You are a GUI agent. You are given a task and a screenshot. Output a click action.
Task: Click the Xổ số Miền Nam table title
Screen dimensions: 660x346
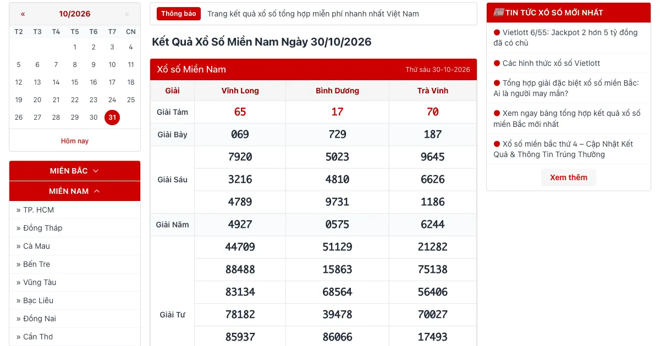191,69
